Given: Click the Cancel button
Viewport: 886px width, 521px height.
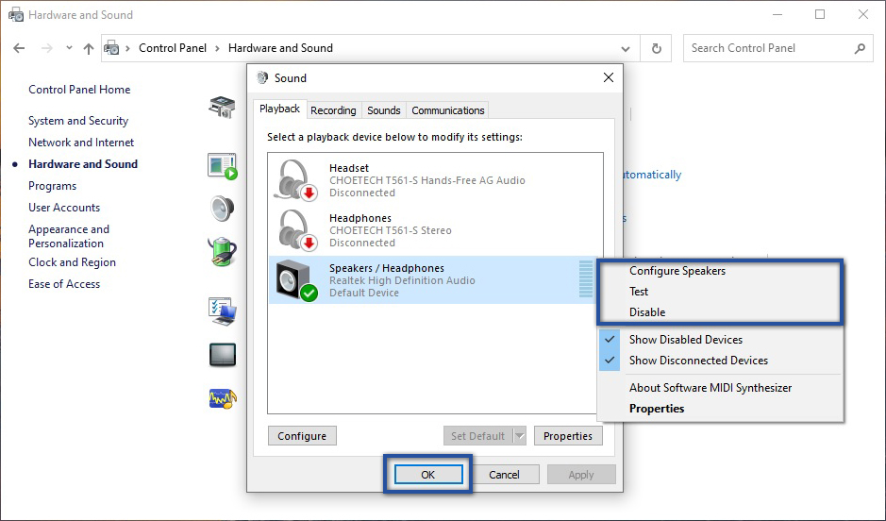Looking at the screenshot, I should click(x=504, y=475).
